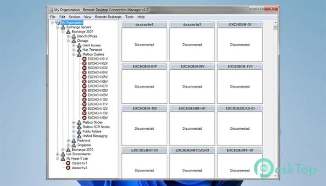
Task: Select the dzazzo-hv1 thumbnail
Action: point(144,42)
